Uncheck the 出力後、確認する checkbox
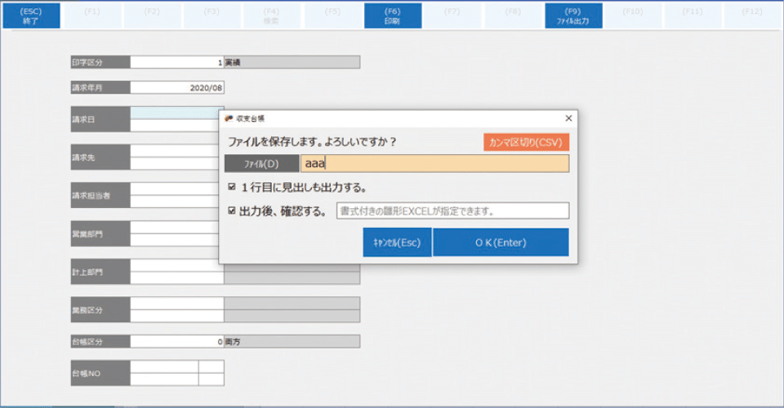The width and height of the screenshot is (784, 408). [233, 211]
